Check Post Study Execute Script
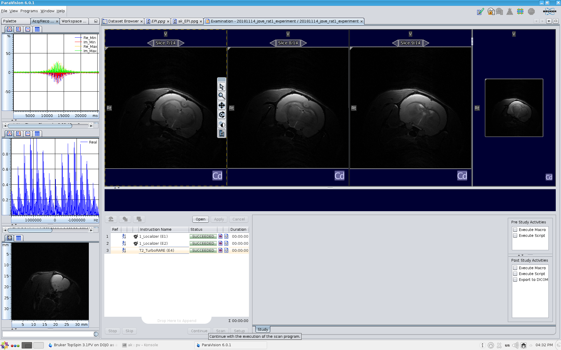The image size is (561, 350). [x=515, y=274]
